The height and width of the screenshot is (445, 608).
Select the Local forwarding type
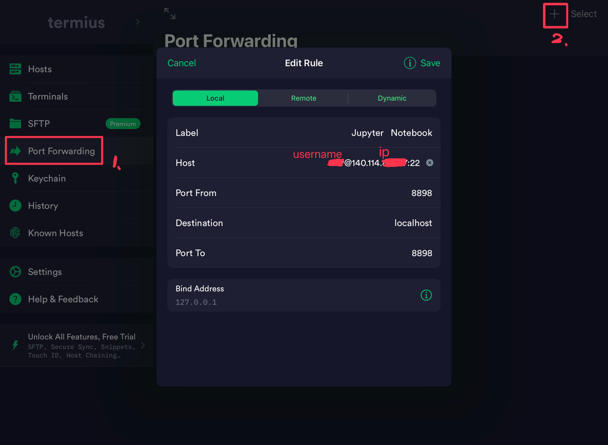tap(215, 98)
